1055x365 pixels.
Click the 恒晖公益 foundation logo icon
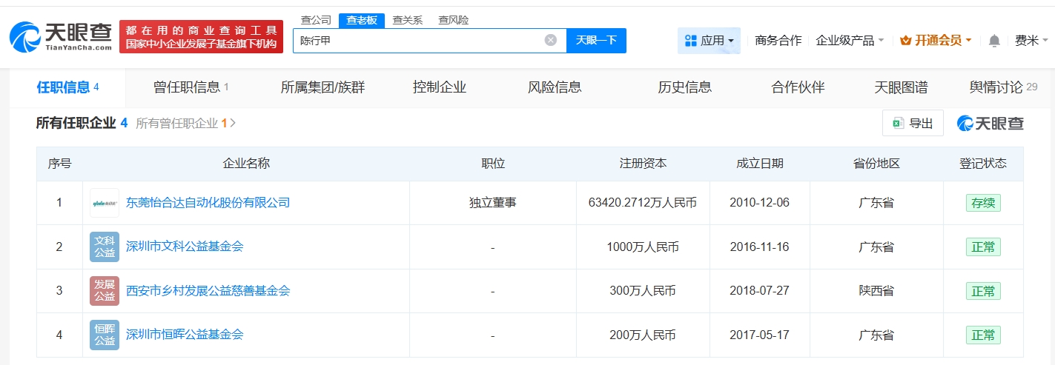pos(104,335)
